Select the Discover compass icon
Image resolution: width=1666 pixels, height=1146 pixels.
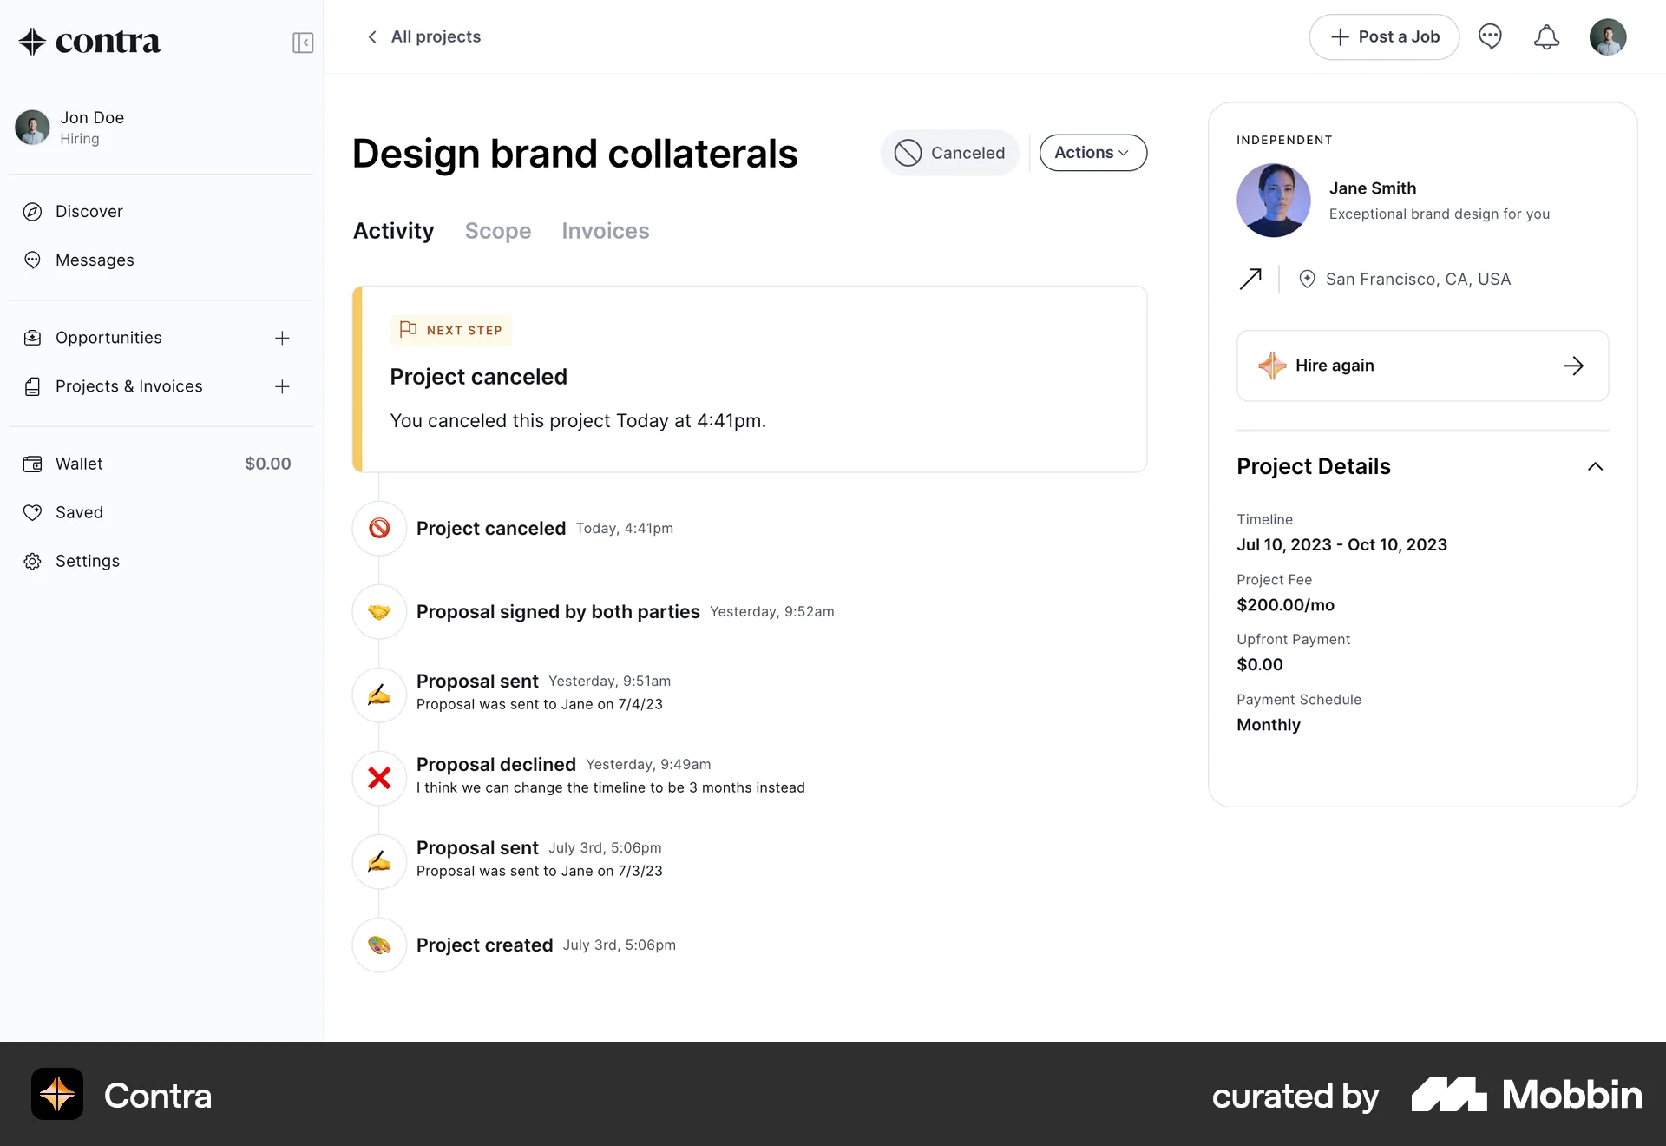(32, 211)
